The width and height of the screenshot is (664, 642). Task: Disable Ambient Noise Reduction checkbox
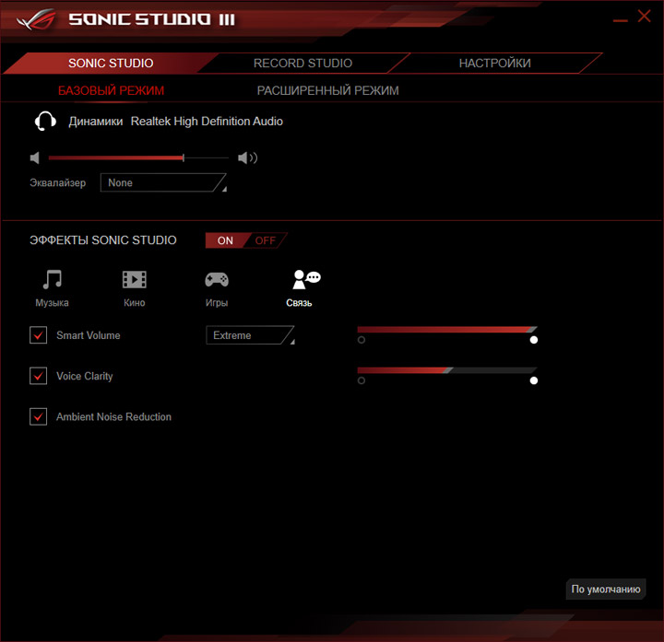(x=38, y=416)
